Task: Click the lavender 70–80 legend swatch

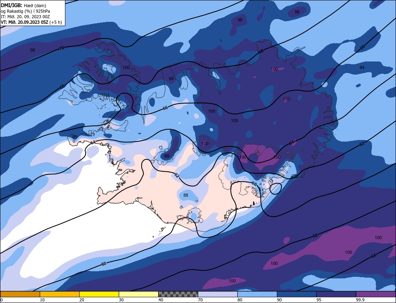Action: tap(218, 294)
